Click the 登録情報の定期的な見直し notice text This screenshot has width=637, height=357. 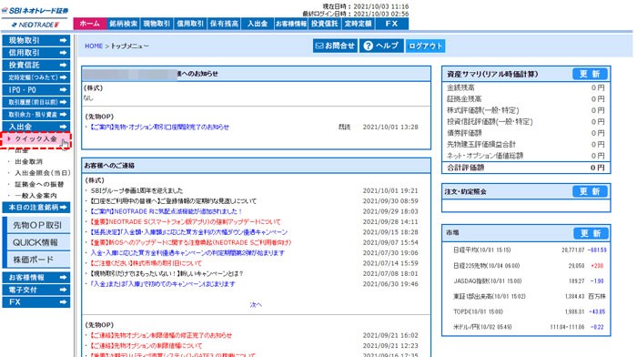click(x=173, y=201)
